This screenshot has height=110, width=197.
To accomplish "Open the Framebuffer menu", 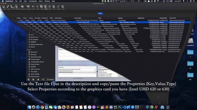I will tap(33, 1).
